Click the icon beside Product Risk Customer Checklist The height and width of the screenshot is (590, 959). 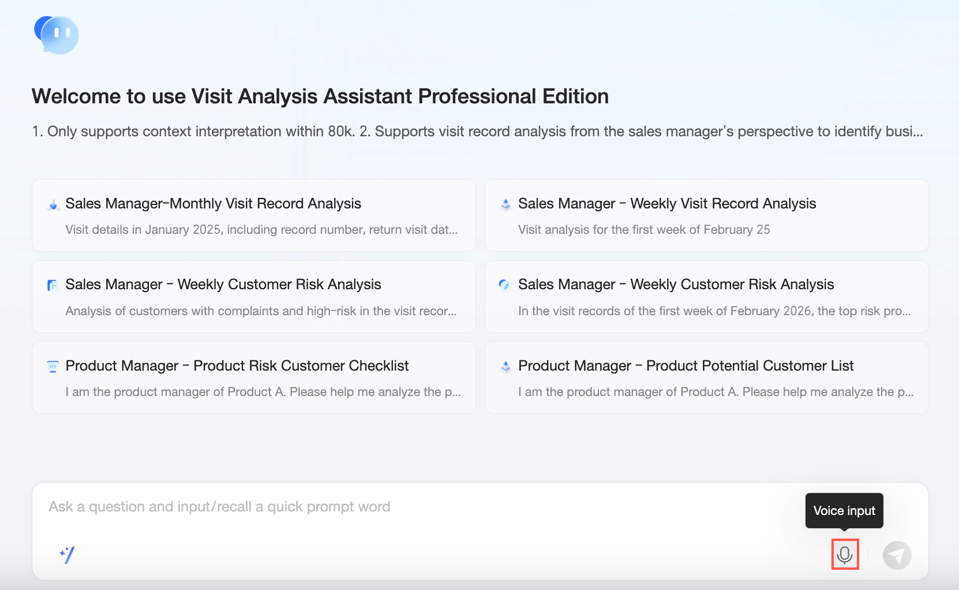[x=53, y=366]
